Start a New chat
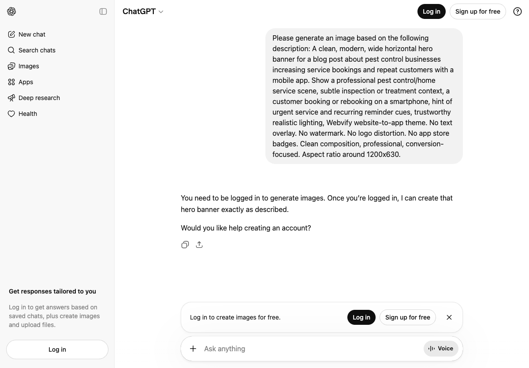 32,34
